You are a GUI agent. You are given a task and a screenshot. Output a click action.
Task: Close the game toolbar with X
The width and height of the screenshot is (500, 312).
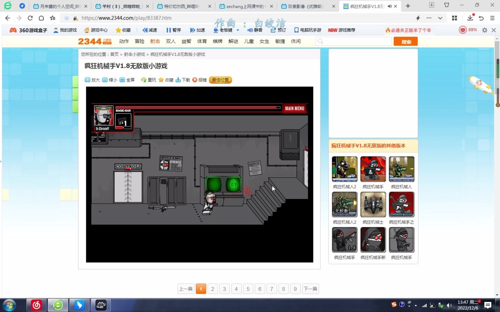click(x=494, y=30)
